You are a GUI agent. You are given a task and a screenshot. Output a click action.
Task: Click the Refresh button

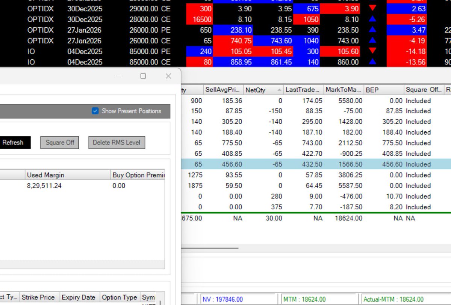pos(14,143)
